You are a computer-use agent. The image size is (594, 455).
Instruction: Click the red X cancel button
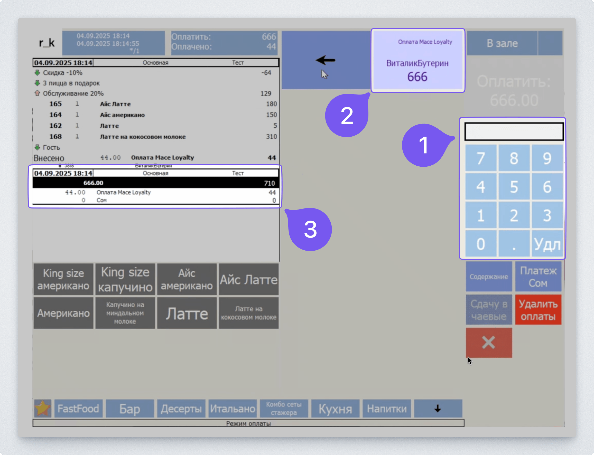click(x=489, y=343)
